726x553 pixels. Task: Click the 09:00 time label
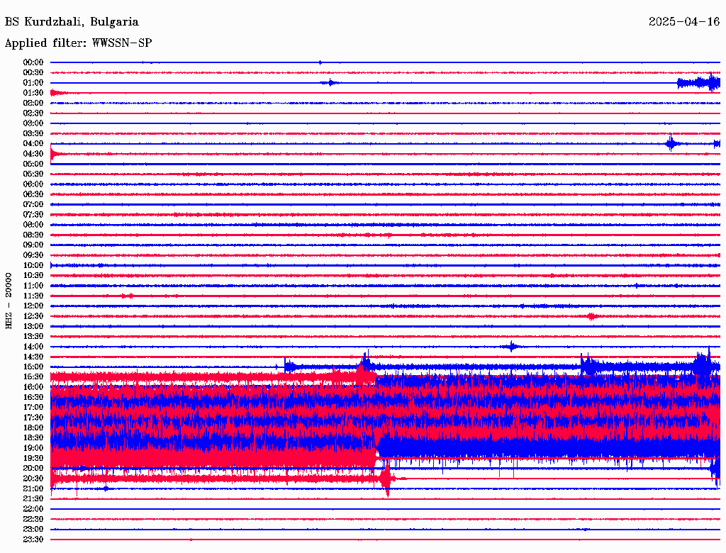click(x=33, y=245)
